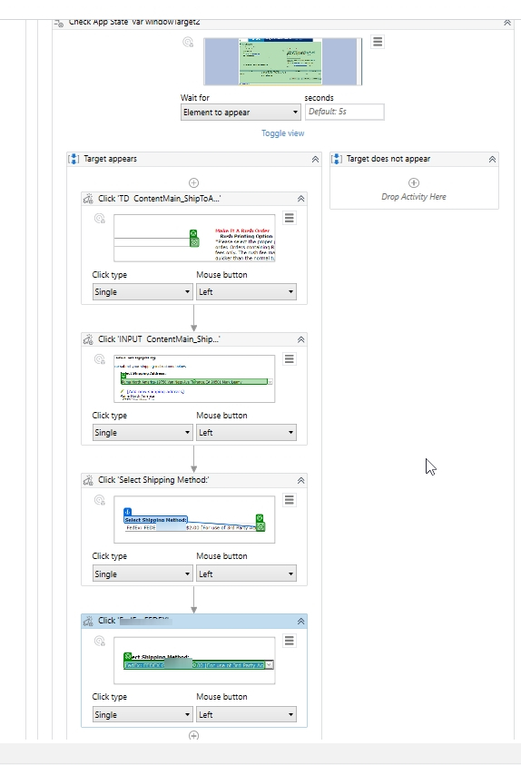This screenshot has height=765, width=521.
Task: Focus the seconds timeout input field
Action: coord(345,112)
